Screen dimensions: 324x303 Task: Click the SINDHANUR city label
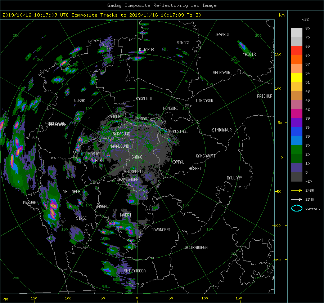coord(222,130)
